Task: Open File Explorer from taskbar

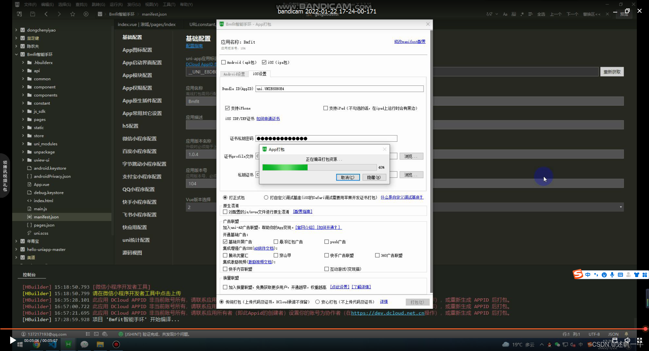Action: click(x=100, y=344)
